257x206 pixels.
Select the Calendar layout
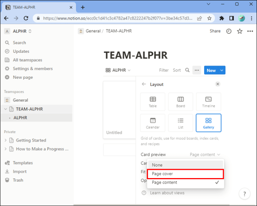click(x=153, y=123)
